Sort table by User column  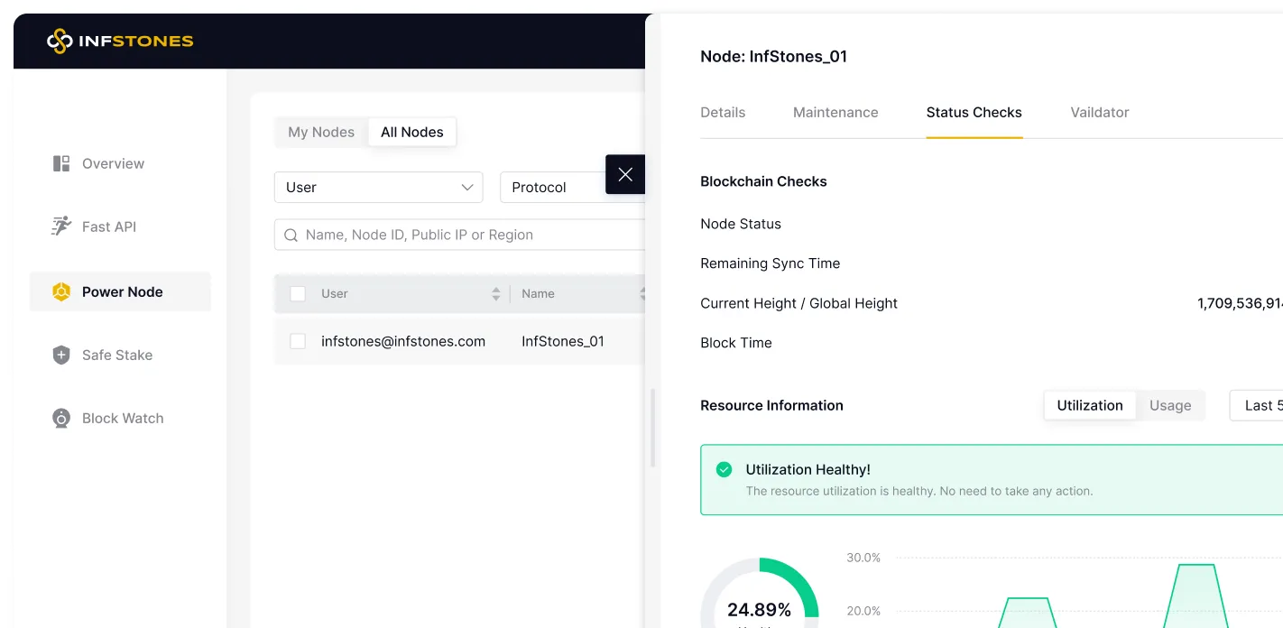[495, 293]
